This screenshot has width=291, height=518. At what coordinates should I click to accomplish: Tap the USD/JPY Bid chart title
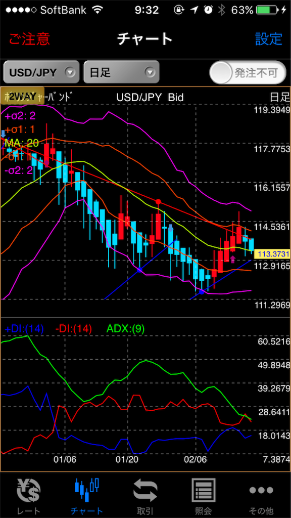pyautogui.click(x=150, y=97)
